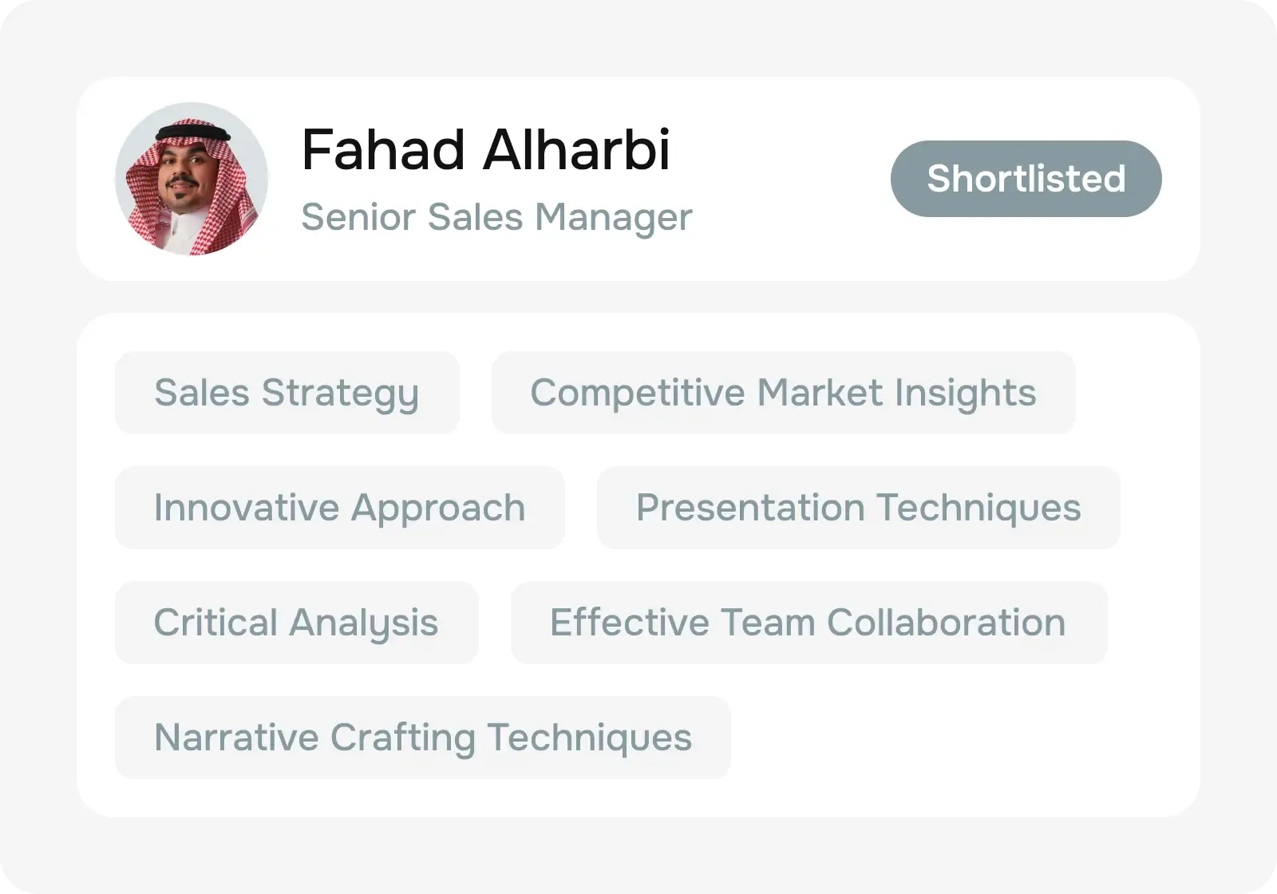Click the Presentation Techniques tag
1277x894 pixels.
[858, 508]
